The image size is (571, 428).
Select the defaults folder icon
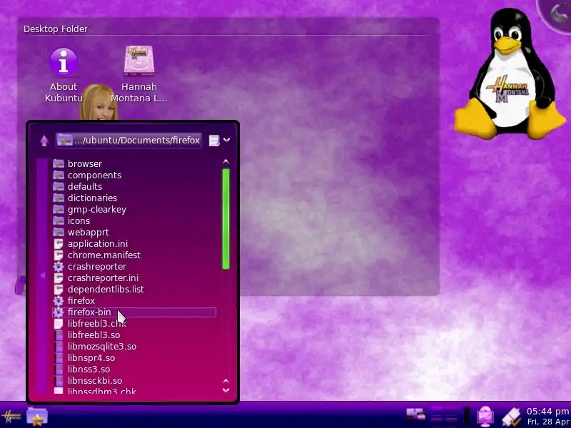[x=59, y=187]
